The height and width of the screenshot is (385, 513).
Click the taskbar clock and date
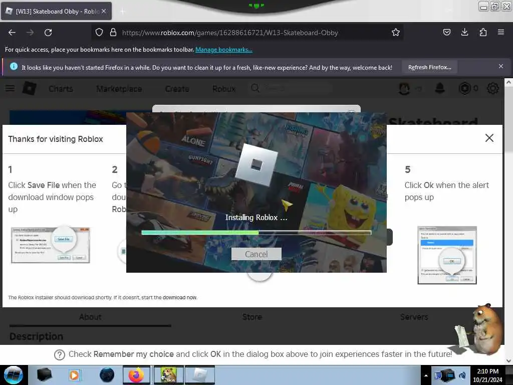pos(487,375)
